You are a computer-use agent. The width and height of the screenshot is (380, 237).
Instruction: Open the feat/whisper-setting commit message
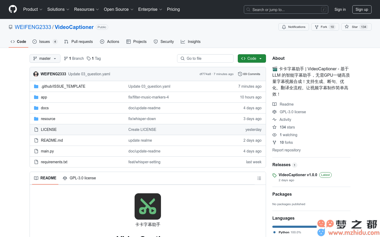tap(144, 162)
